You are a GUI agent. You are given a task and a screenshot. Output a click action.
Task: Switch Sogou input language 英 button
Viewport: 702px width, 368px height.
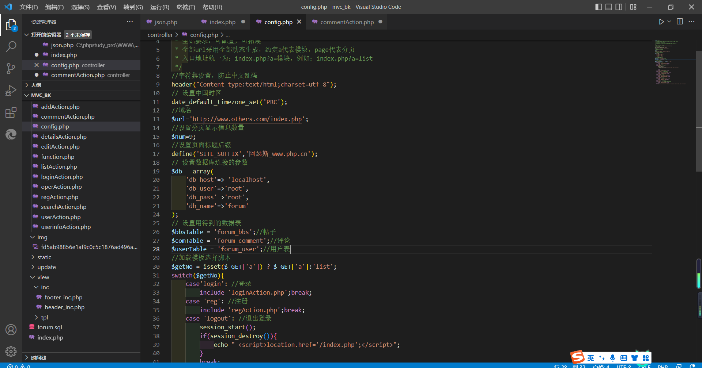click(591, 358)
